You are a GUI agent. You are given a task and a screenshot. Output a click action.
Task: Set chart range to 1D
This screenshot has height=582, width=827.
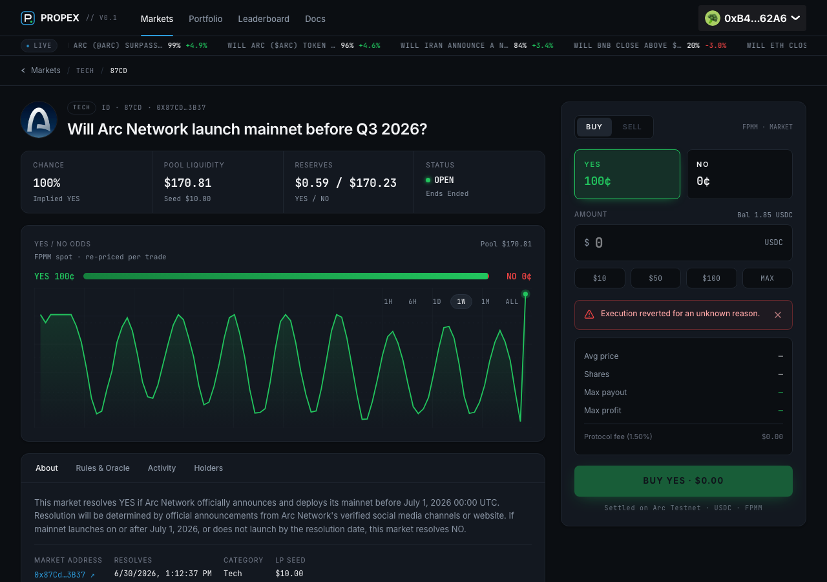coord(437,302)
